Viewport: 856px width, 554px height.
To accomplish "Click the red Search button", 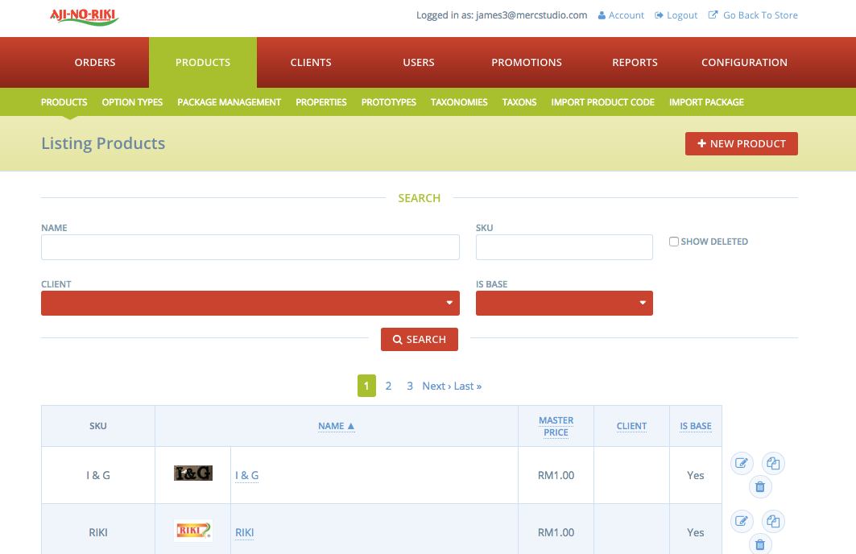I will click(419, 340).
